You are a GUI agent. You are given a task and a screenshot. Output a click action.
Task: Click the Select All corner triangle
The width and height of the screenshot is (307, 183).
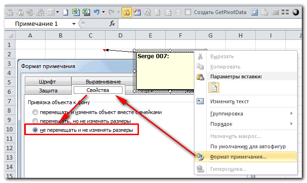click(10, 35)
